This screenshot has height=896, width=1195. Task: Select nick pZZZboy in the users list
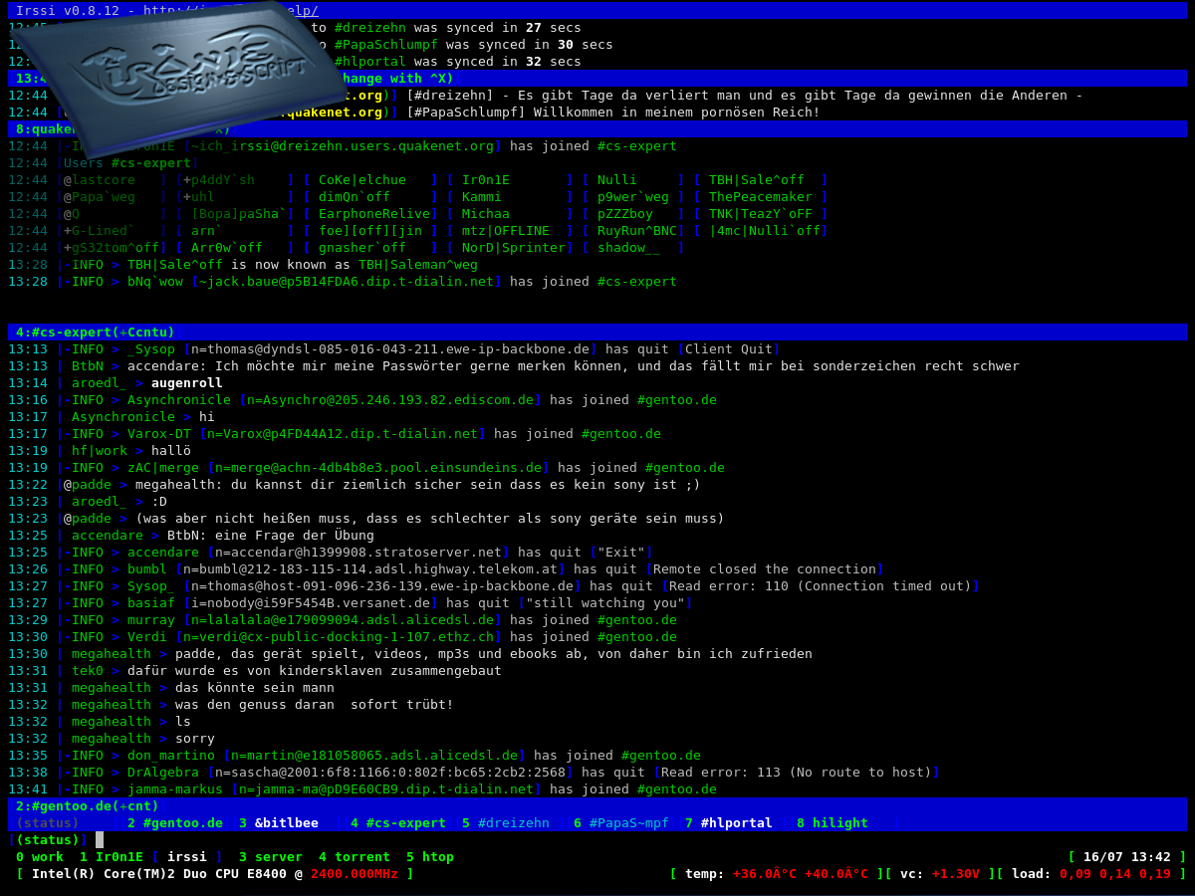click(625, 214)
